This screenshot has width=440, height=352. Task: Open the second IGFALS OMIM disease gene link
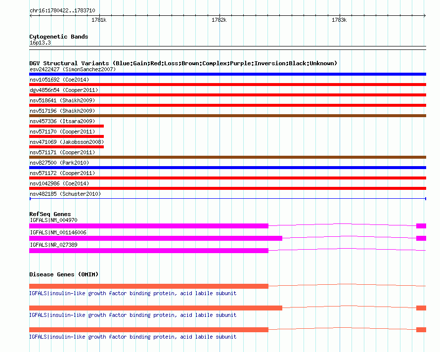(132, 315)
